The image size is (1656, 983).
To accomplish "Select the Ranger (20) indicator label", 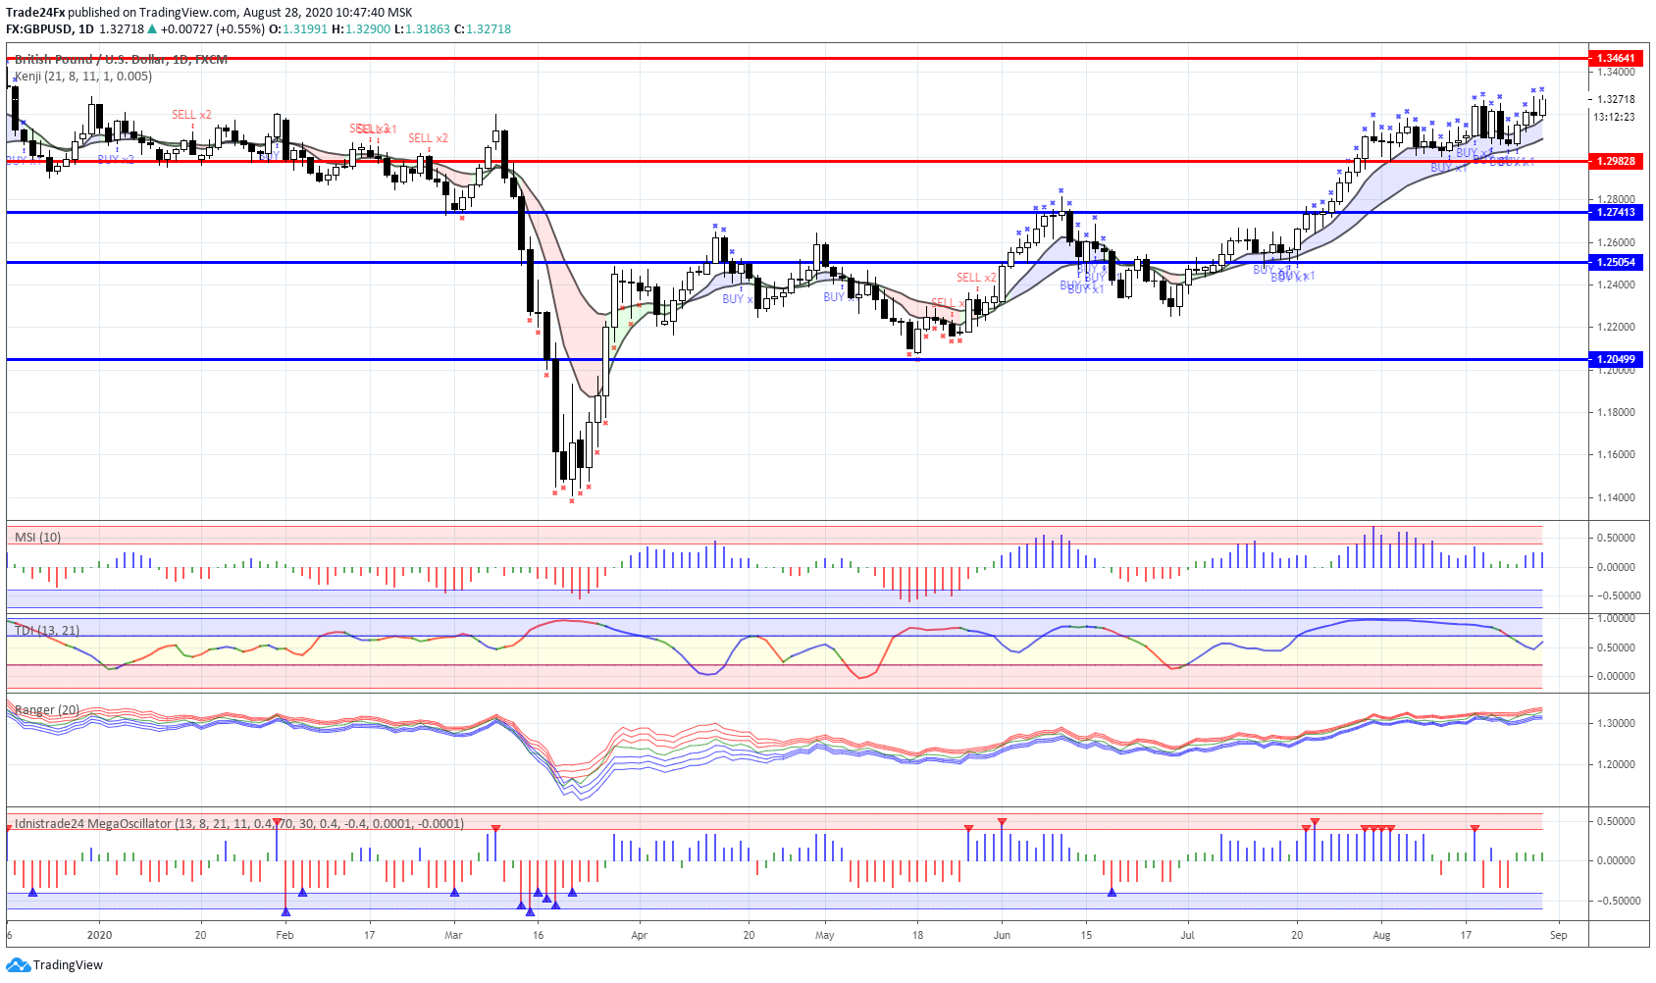I will (47, 710).
